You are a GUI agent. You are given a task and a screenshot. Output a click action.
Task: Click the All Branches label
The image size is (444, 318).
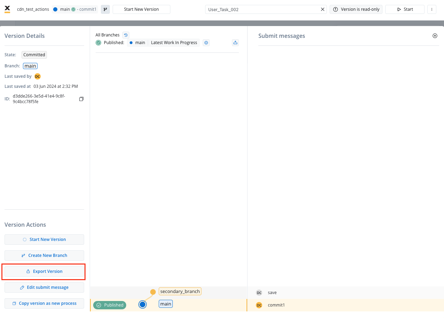click(107, 35)
